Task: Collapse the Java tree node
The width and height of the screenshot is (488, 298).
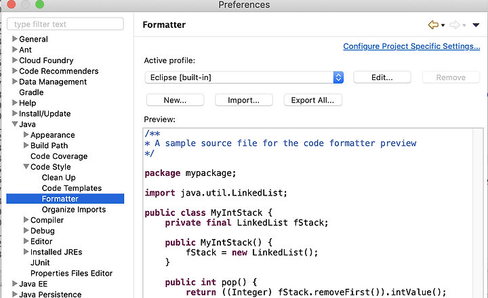Action: click(15, 124)
